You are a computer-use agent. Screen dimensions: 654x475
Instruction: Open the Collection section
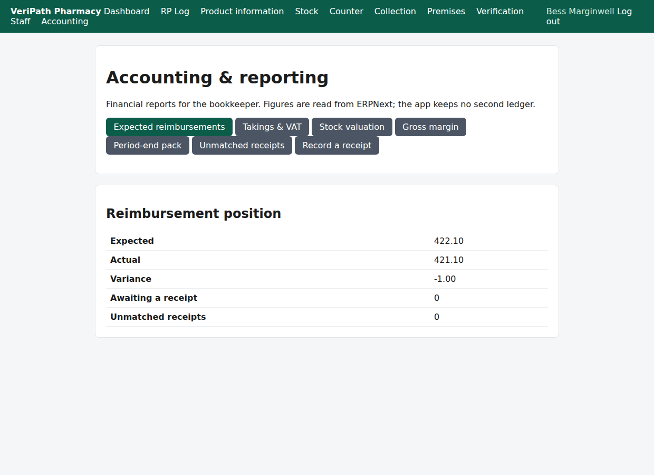[x=395, y=11]
